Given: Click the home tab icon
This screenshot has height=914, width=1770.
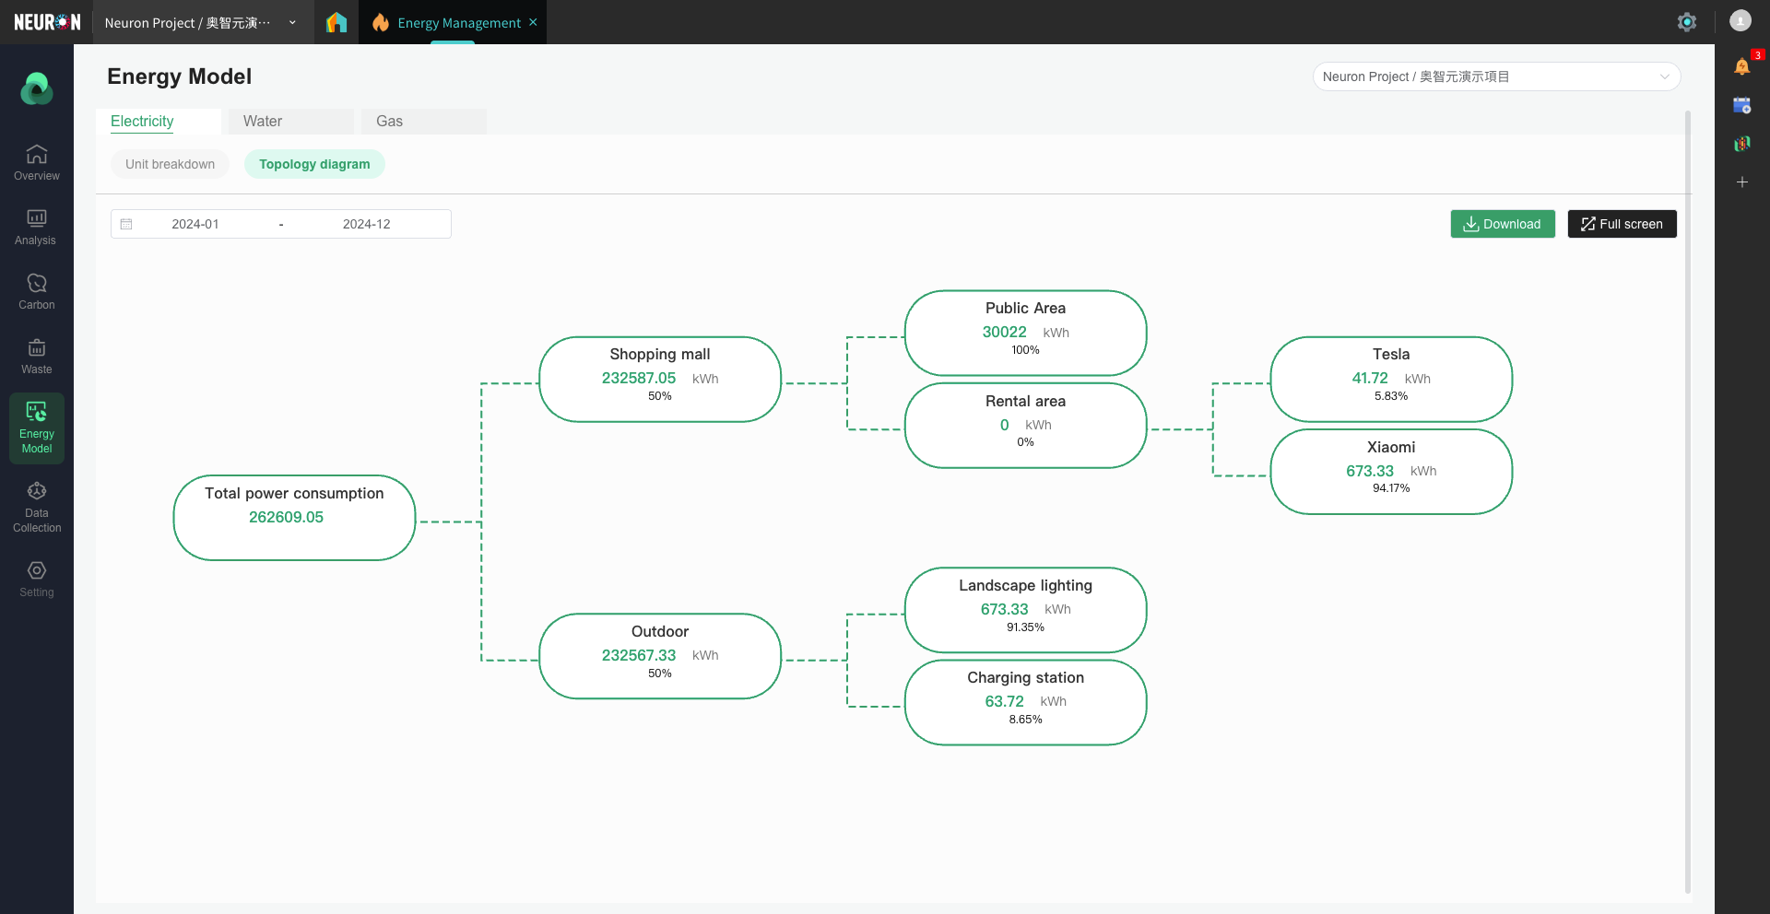Looking at the screenshot, I should click(x=336, y=22).
